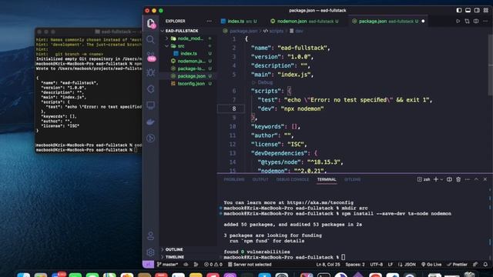This screenshot has width=493, height=277.
Task: Click Ln 8, Col 25 cursor position
Action: coord(328,265)
